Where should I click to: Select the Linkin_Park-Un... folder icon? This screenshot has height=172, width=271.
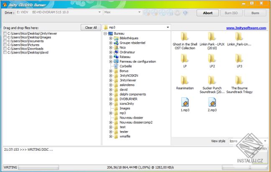[x=239, y=37]
